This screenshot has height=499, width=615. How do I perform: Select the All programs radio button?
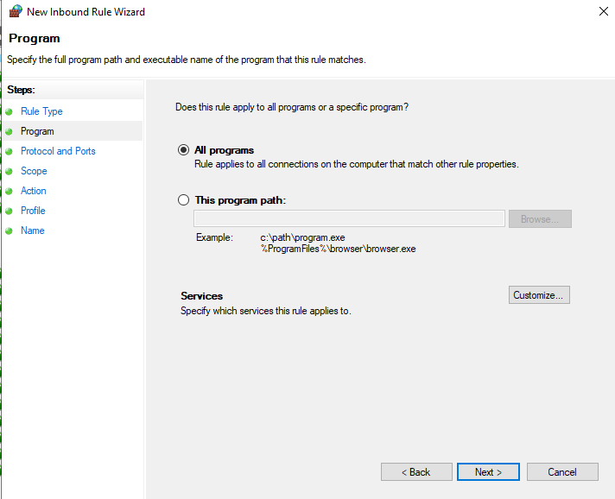[x=183, y=150]
